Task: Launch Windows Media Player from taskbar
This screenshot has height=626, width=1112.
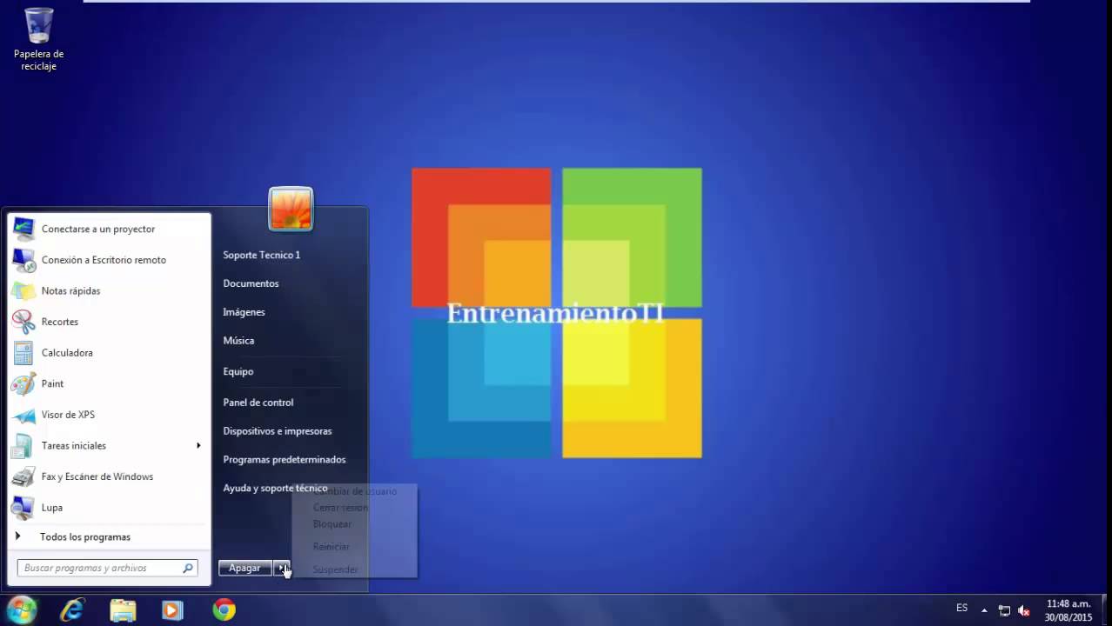Action: tap(172, 610)
